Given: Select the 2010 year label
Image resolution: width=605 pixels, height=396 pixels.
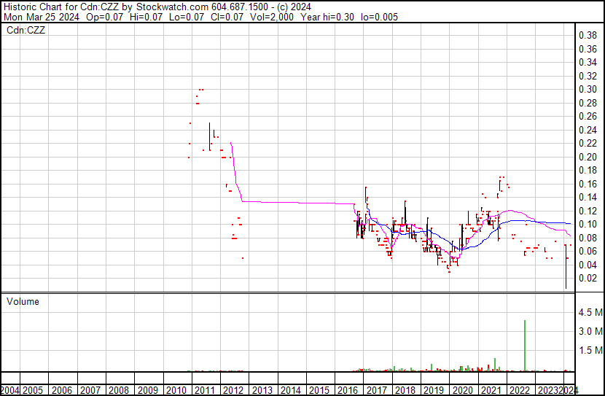Looking at the screenshot, I should pos(176,390).
